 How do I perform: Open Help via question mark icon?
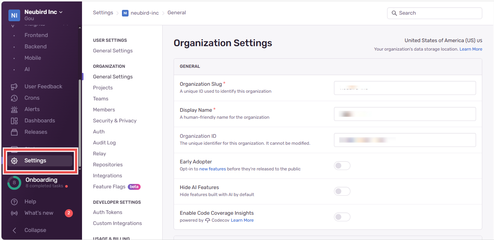14,202
